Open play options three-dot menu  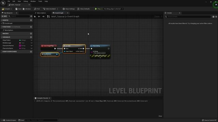(102, 9)
